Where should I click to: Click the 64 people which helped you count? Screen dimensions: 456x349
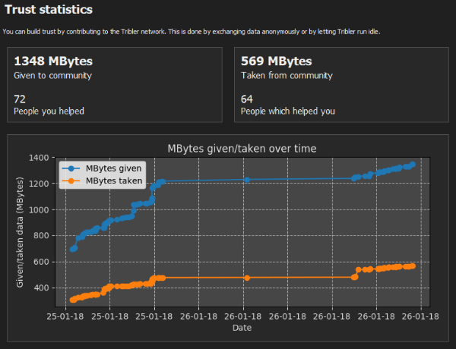pos(247,99)
